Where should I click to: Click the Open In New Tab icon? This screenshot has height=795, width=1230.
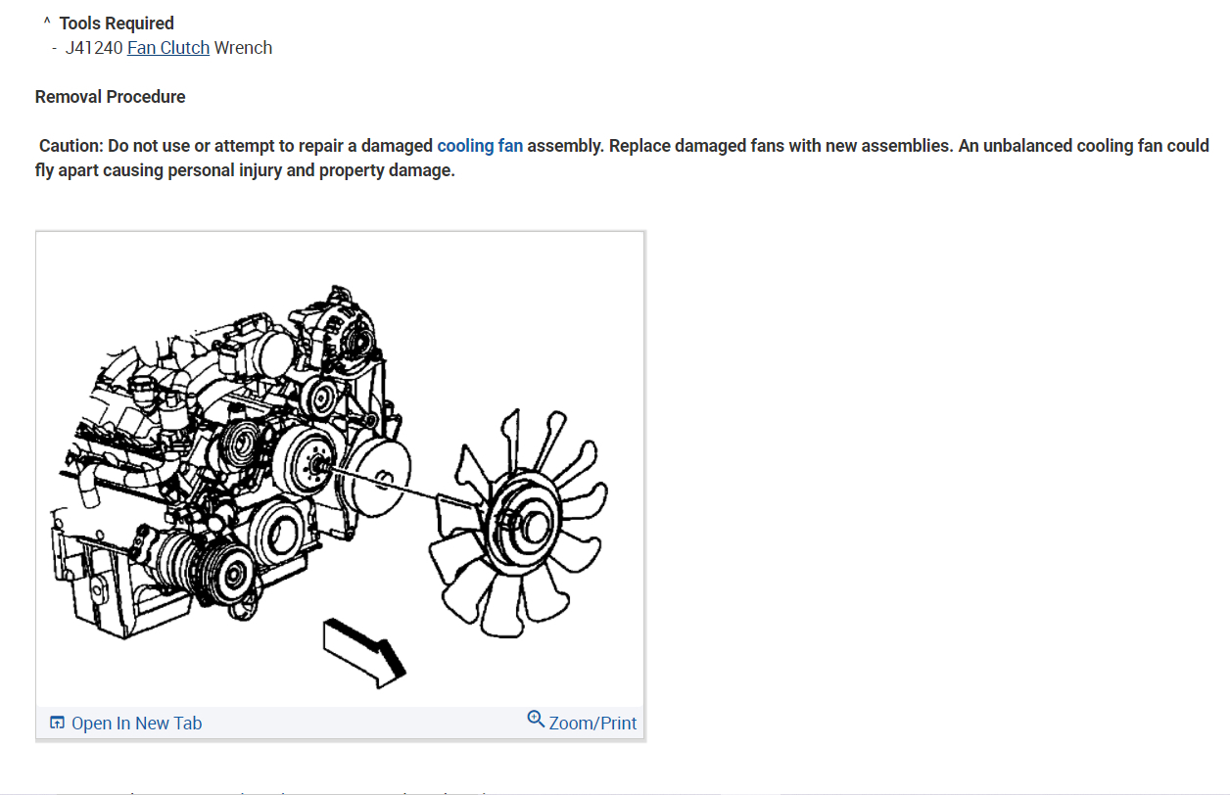click(57, 723)
